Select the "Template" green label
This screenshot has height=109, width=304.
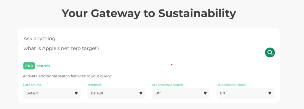click(94, 85)
